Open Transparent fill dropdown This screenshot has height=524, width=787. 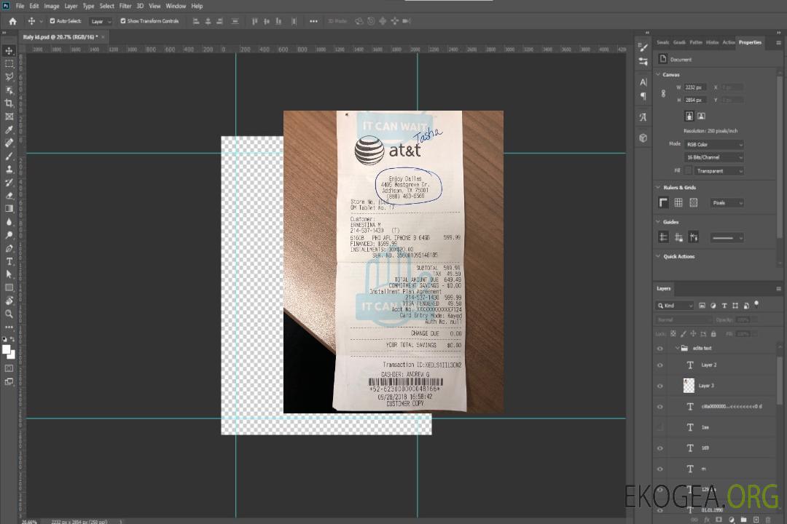point(719,171)
